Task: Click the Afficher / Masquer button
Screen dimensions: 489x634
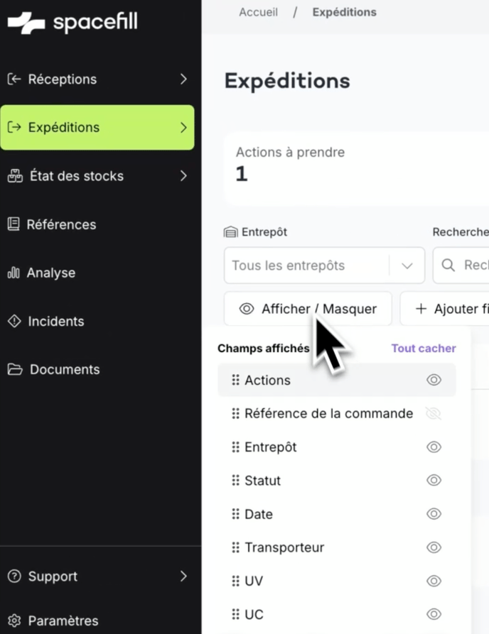Action: (308, 309)
